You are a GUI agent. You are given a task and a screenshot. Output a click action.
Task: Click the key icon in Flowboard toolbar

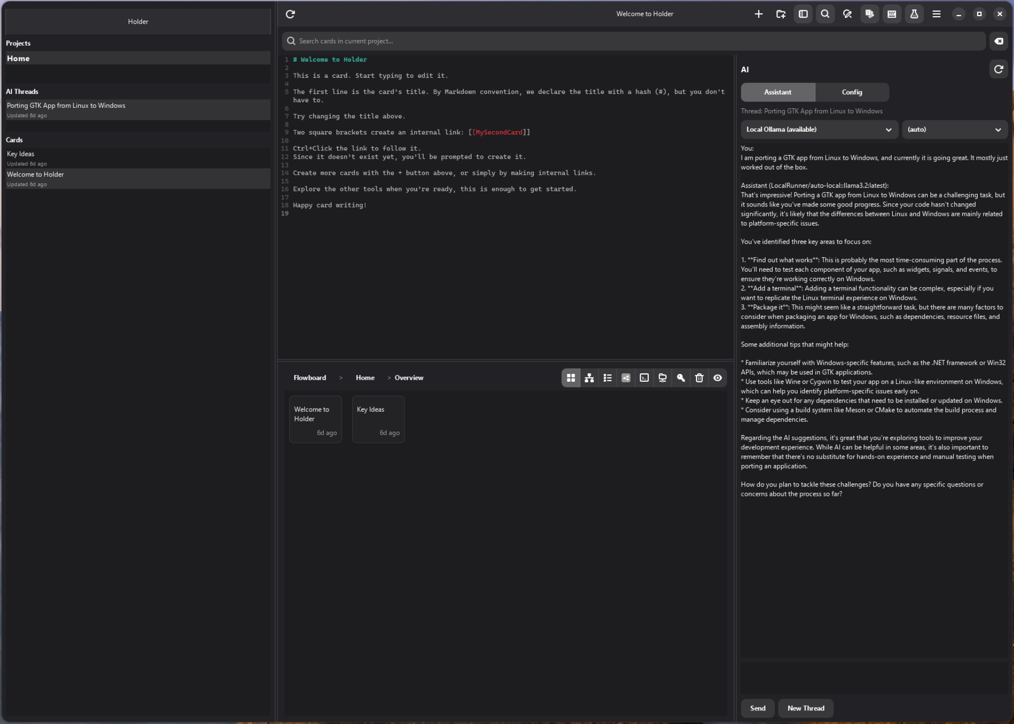click(681, 378)
